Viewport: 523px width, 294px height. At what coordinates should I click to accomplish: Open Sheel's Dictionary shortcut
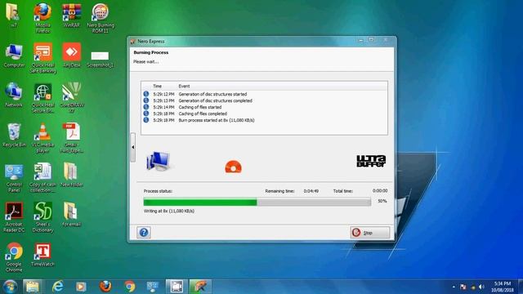point(42,217)
